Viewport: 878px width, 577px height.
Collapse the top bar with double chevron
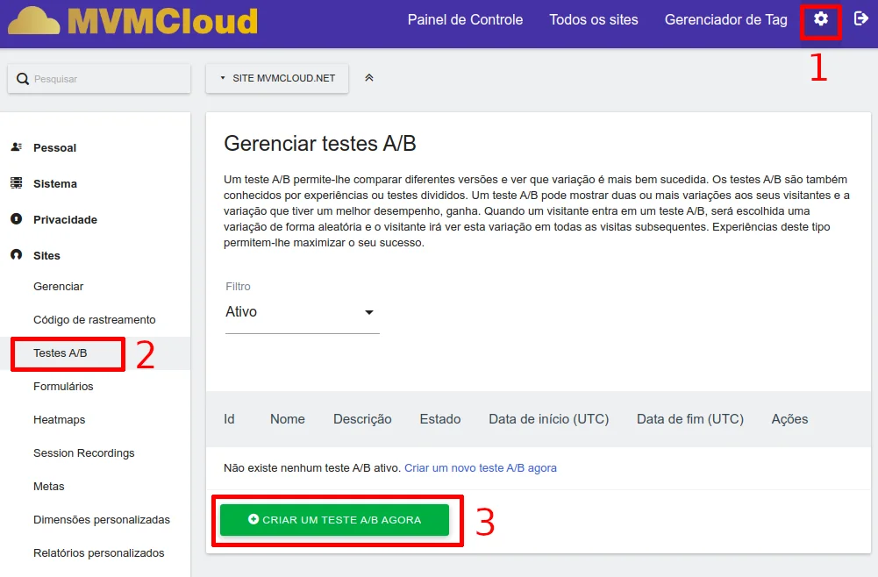[x=369, y=78]
